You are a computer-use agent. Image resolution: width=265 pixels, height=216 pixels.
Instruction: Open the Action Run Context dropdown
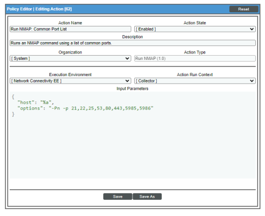195,81
